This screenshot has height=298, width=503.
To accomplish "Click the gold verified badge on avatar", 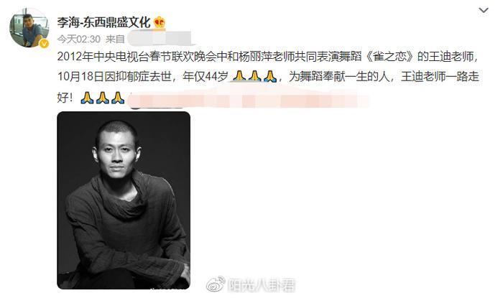I will point(45,43).
